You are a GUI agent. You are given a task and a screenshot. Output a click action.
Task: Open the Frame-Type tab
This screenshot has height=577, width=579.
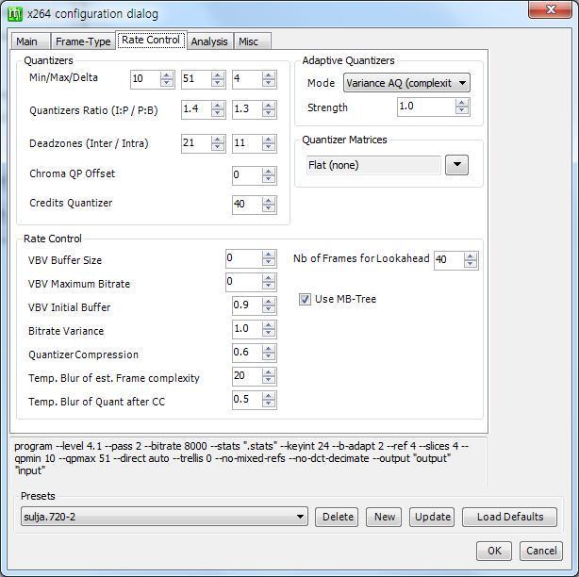[x=83, y=41]
